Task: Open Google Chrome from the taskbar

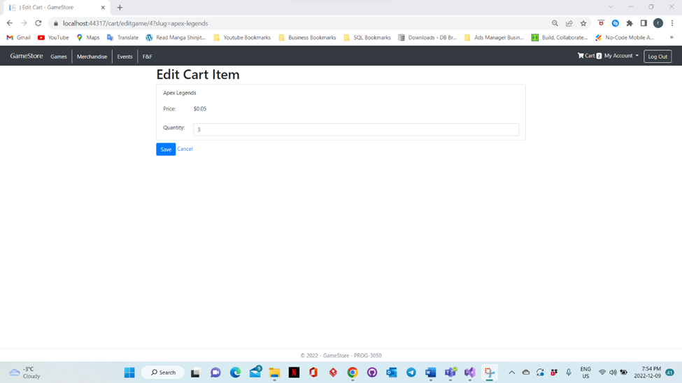Action: coord(353,373)
